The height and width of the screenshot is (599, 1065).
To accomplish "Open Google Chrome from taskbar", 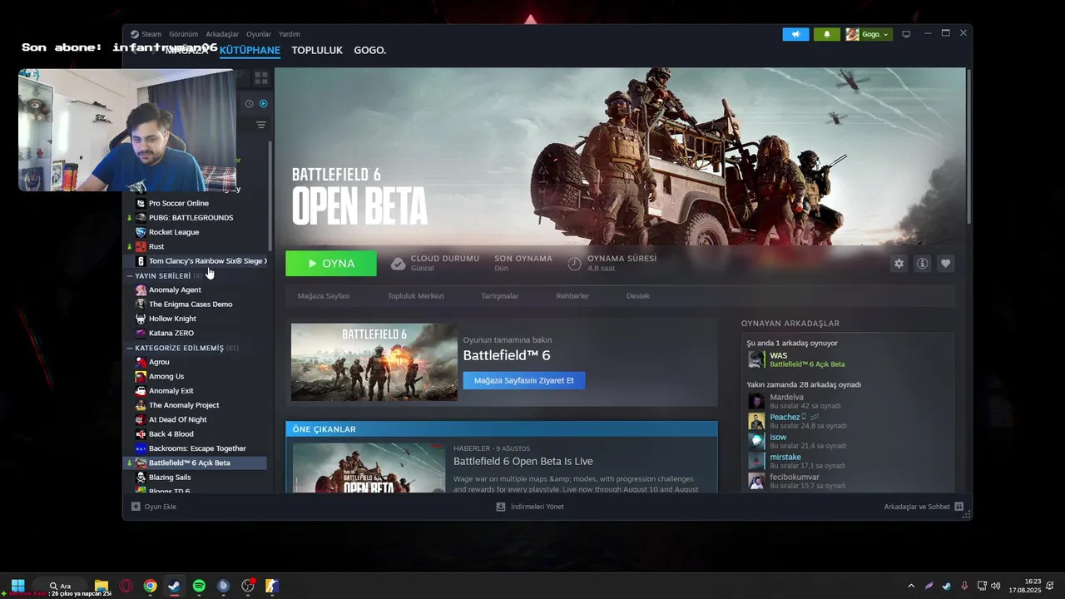I will 150,586.
